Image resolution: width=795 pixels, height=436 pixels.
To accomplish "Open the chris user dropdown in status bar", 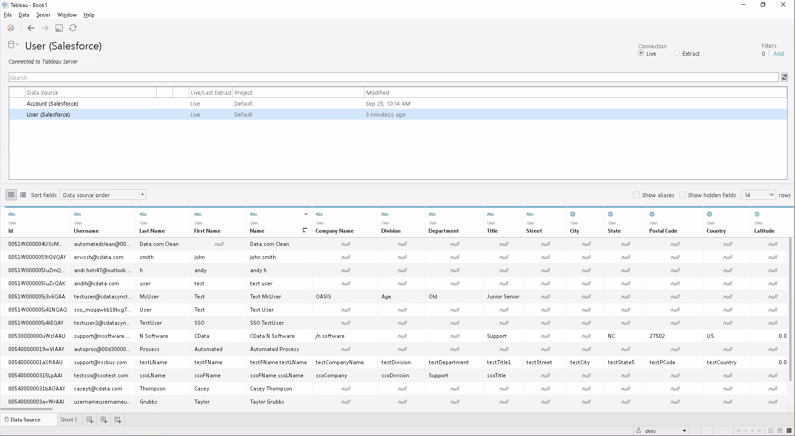I will 684,431.
